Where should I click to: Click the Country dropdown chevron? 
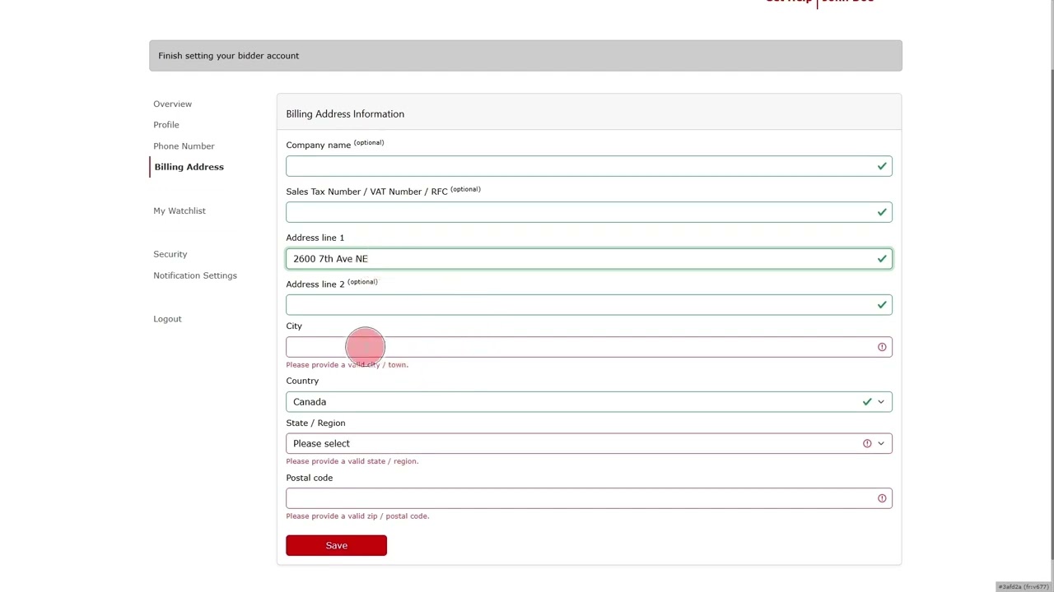point(881,402)
